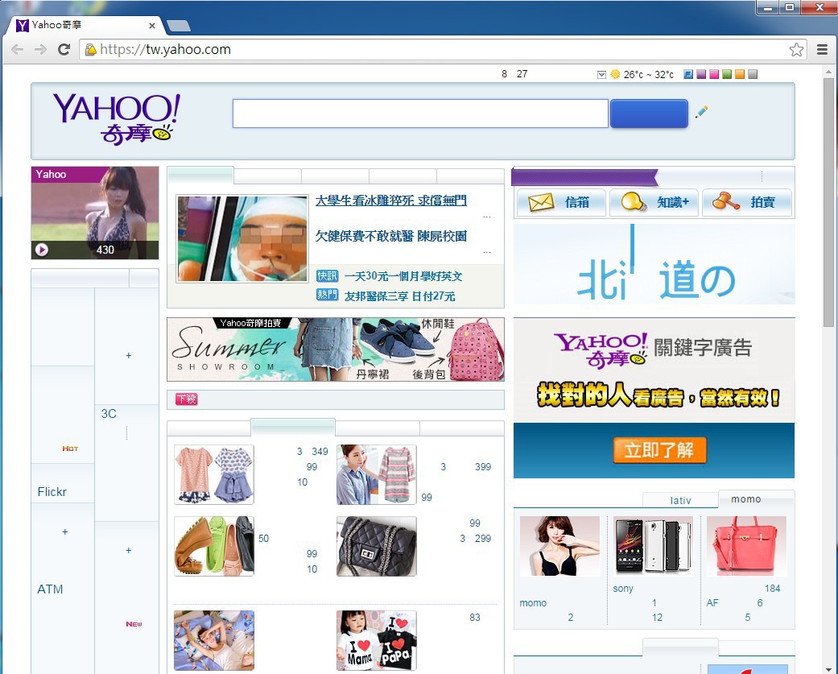Click the black quilted handbag thumbnail
The width and height of the screenshot is (838, 674).
point(376,546)
